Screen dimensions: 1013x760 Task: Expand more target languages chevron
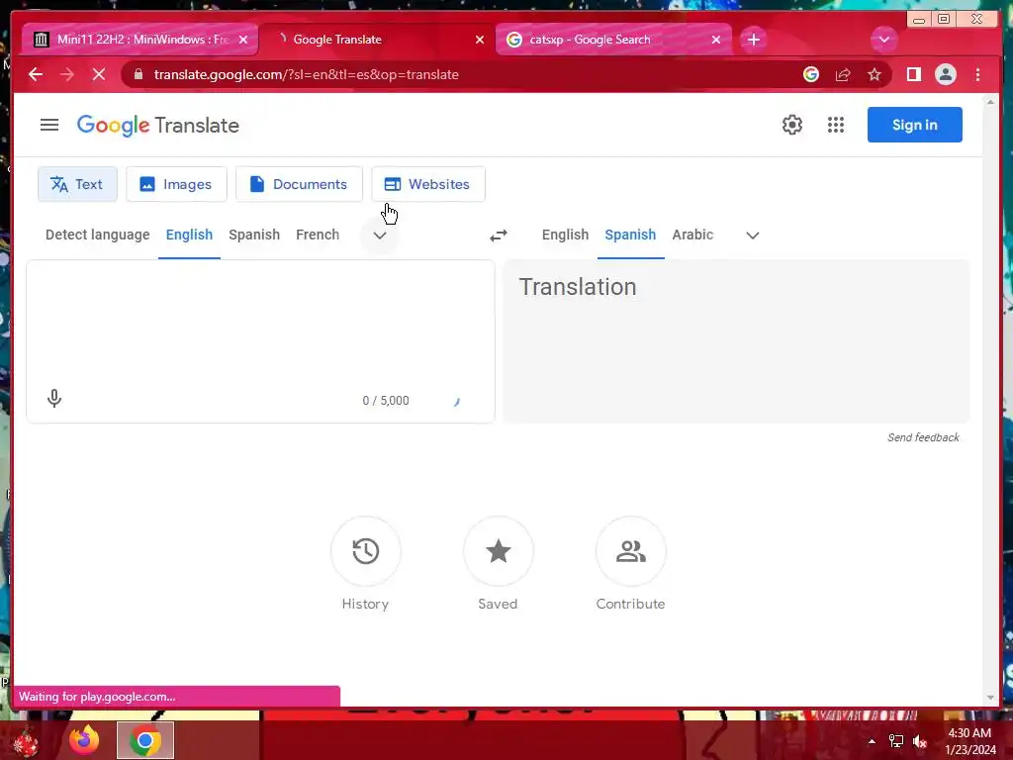(x=753, y=236)
